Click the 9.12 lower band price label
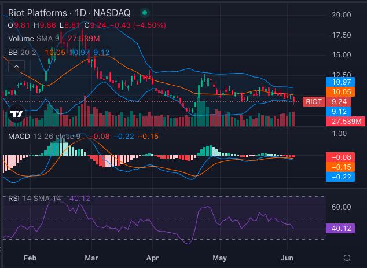Screen dimensions: 367x268 point(338,111)
